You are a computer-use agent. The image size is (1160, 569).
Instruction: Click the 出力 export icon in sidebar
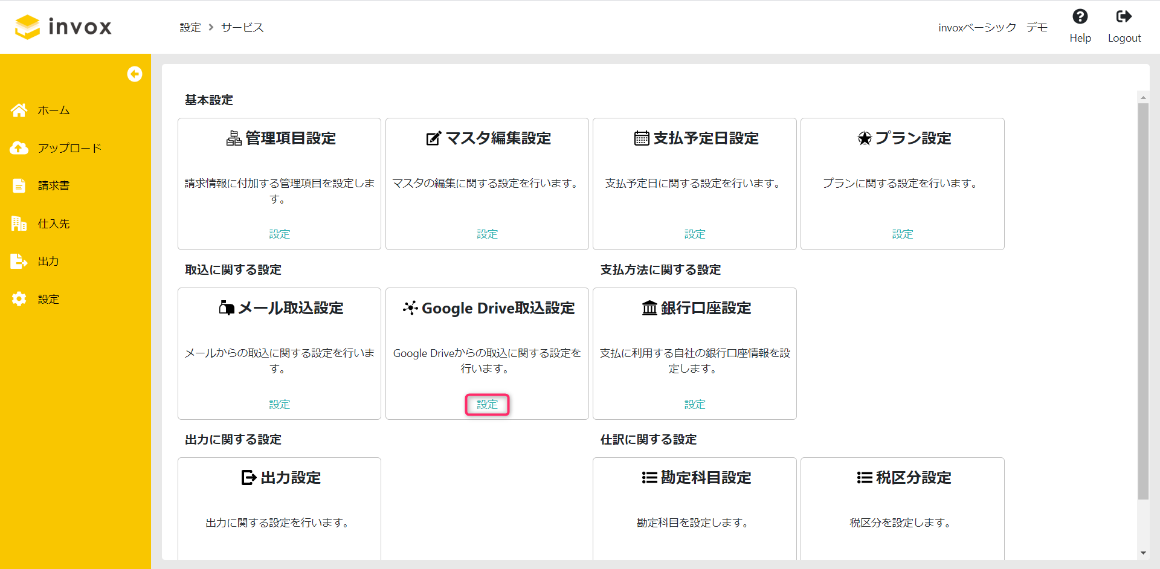19,261
